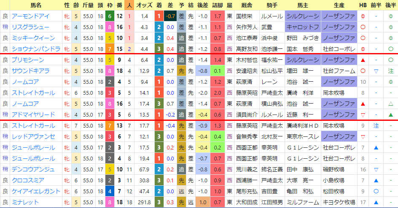Screen dimensions: 398x208
Task: Select jockey cell 北村友一
Action: 272,136
